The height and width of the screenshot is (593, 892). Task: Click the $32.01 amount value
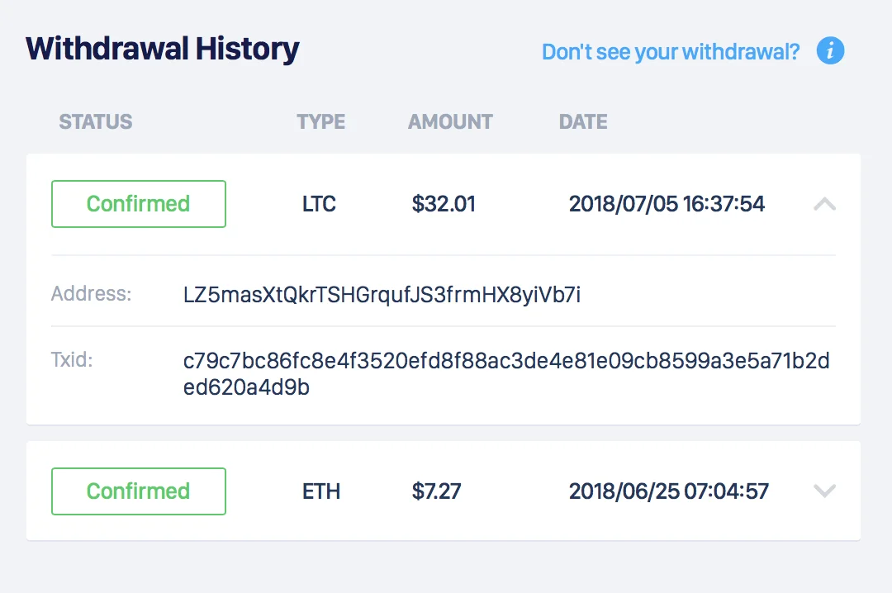(444, 204)
